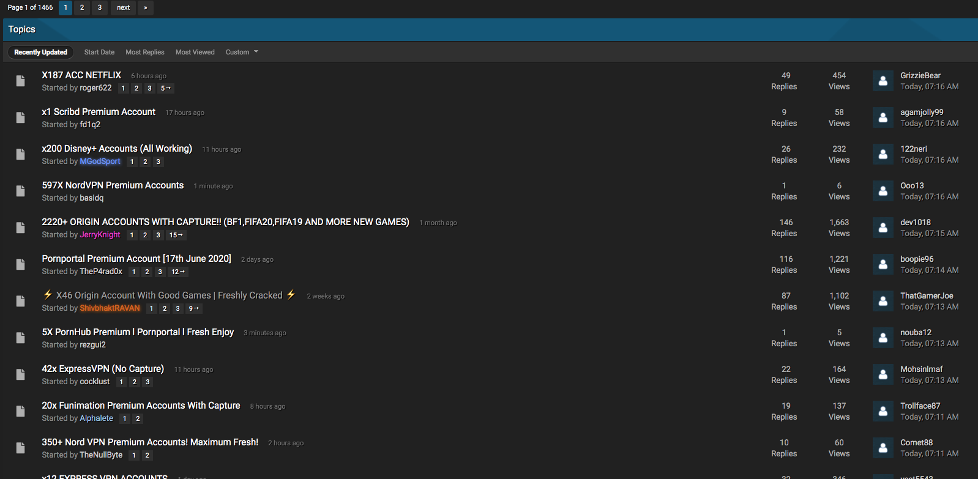Click current page 1 in top pagination
Screen dimensions: 978x479
(65, 7)
